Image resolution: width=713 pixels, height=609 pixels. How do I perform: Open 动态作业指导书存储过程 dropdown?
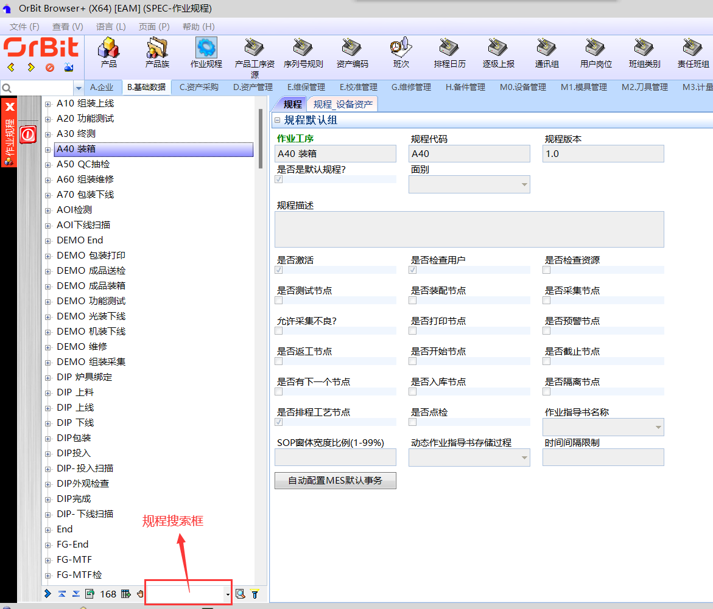tap(524, 458)
